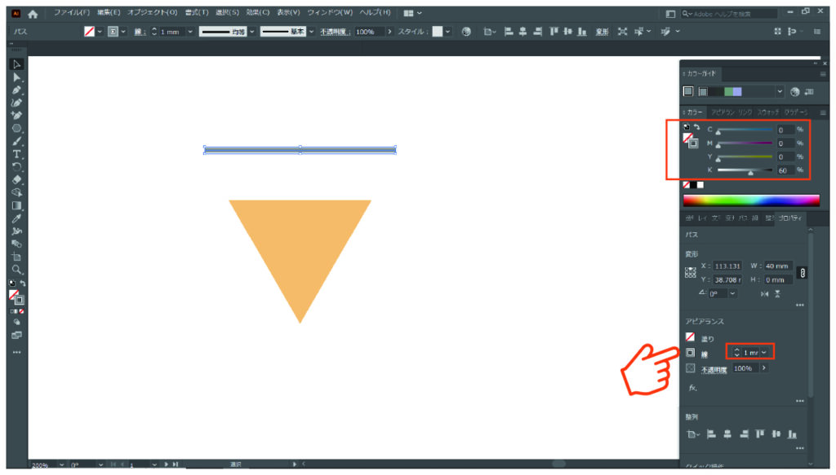Click horizontal align left in control bar
The height and width of the screenshot is (475, 836).
509,32
